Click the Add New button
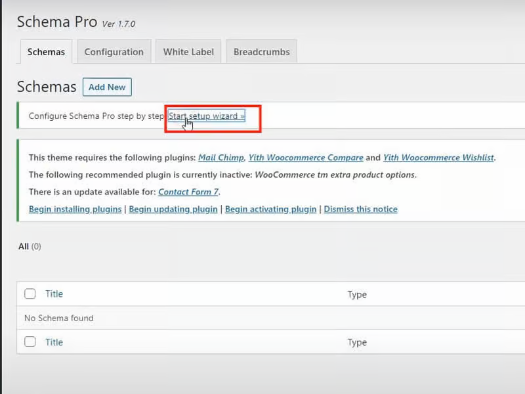This screenshot has height=394, width=525. (107, 87)
